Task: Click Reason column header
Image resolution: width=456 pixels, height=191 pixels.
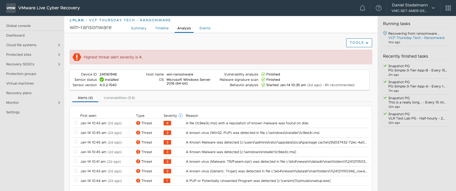Action: click(x=192, y=116)
